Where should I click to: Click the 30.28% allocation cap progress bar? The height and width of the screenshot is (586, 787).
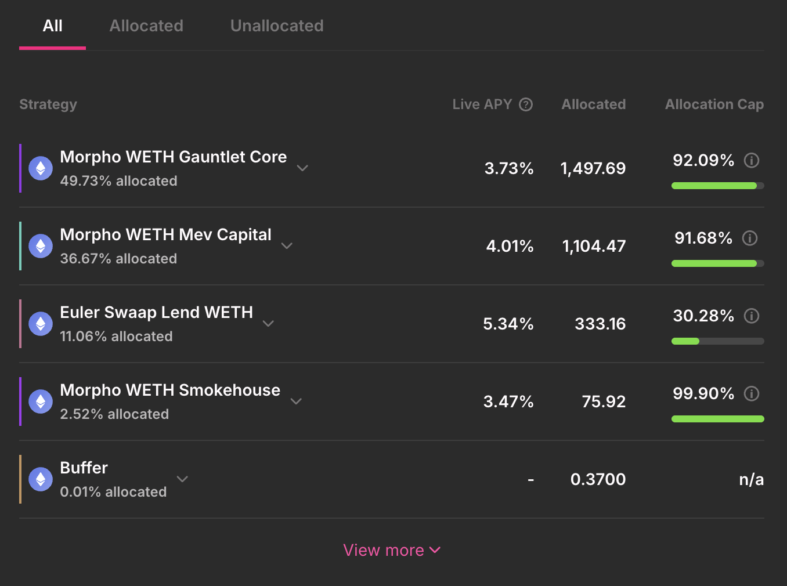(717, 341)
